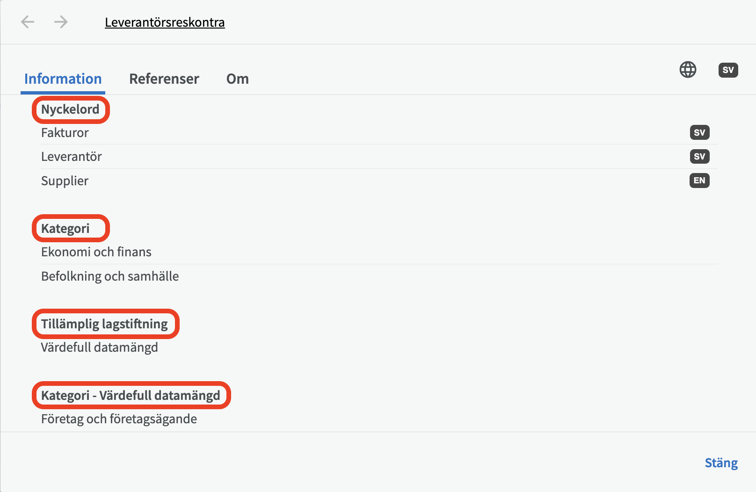
Task: Select Befolkning och samhälle category
Action: pos(110,276)
